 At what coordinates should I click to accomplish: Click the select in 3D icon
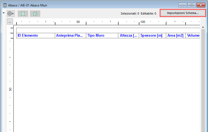coord(35,14)
